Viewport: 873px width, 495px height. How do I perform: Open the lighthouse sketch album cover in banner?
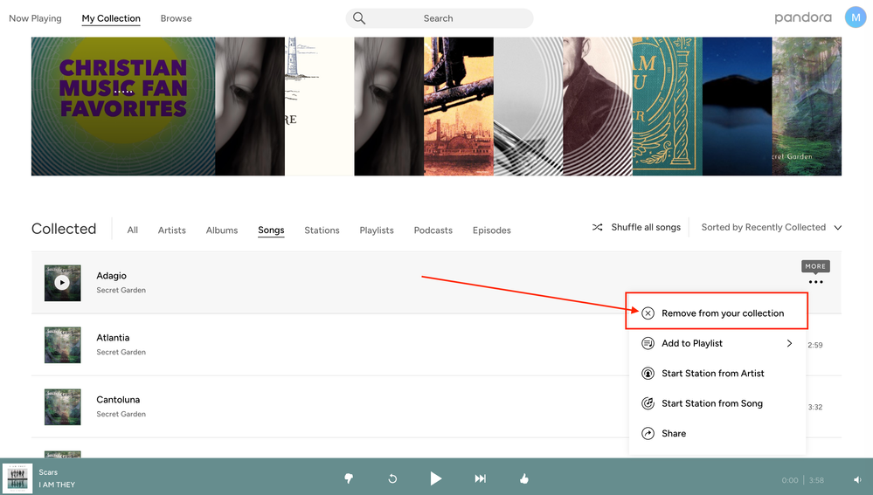point(319,107)
